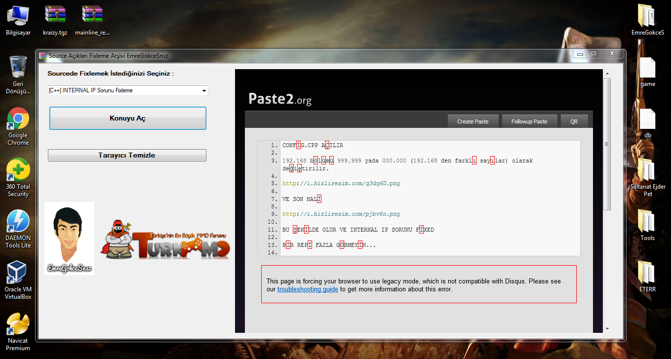The image size is (671, 359).
Task: Open the mainline_re... archive icon
Action: [x=92, y=20]
